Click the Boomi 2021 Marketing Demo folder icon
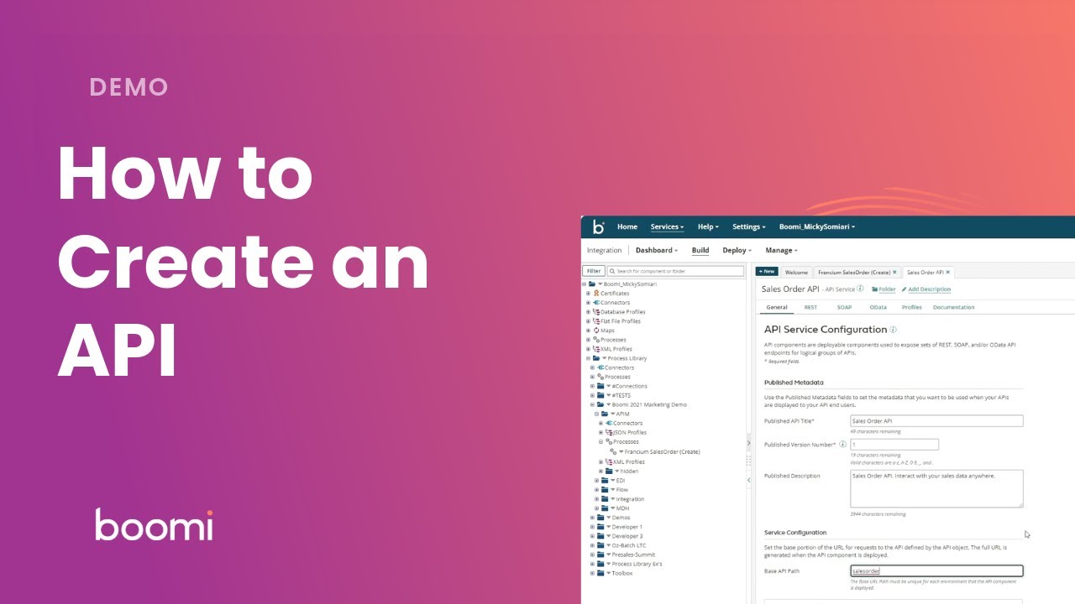 [600, 405]
